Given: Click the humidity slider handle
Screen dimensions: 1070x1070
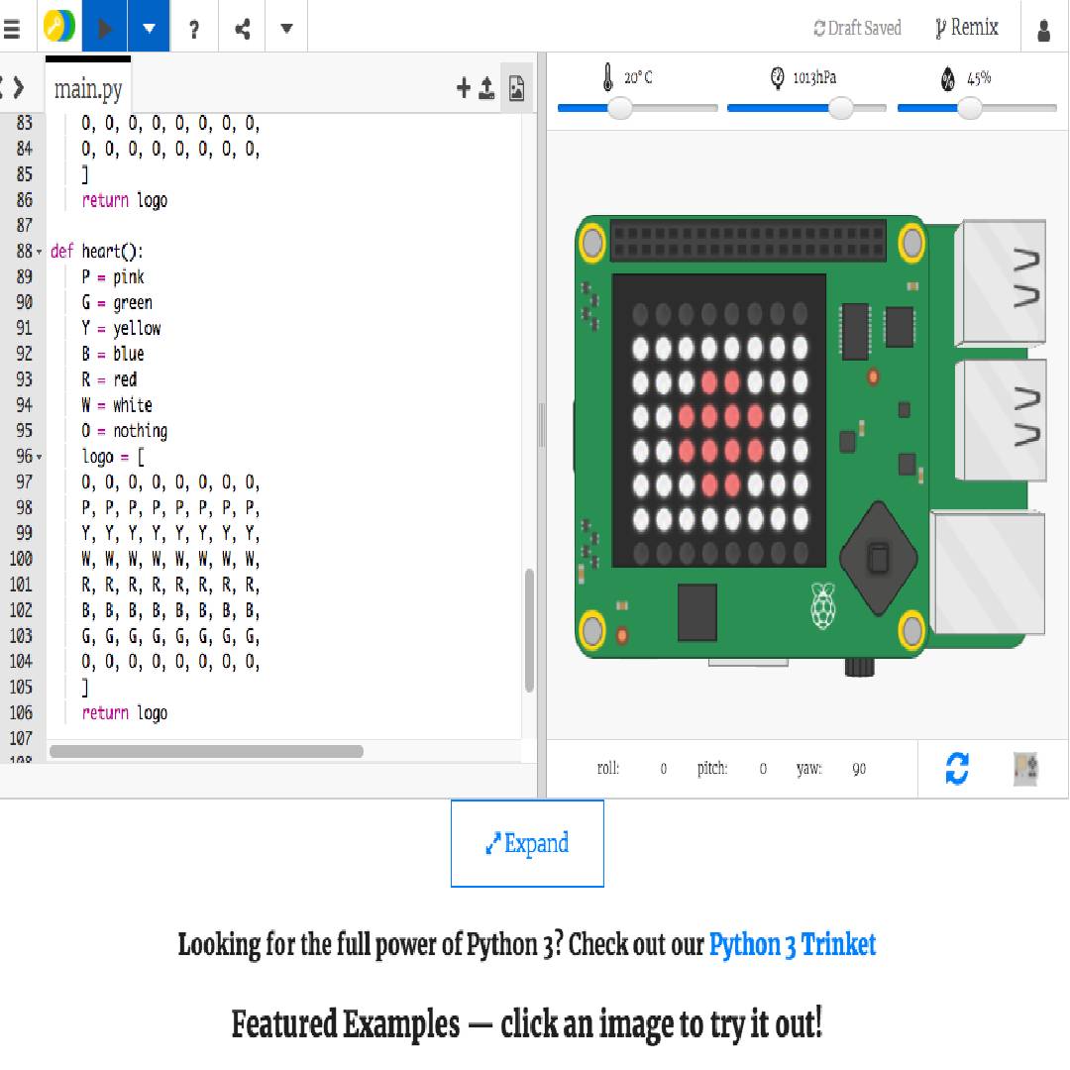Looking at the screenshot, I should click(x=969, y=108).
